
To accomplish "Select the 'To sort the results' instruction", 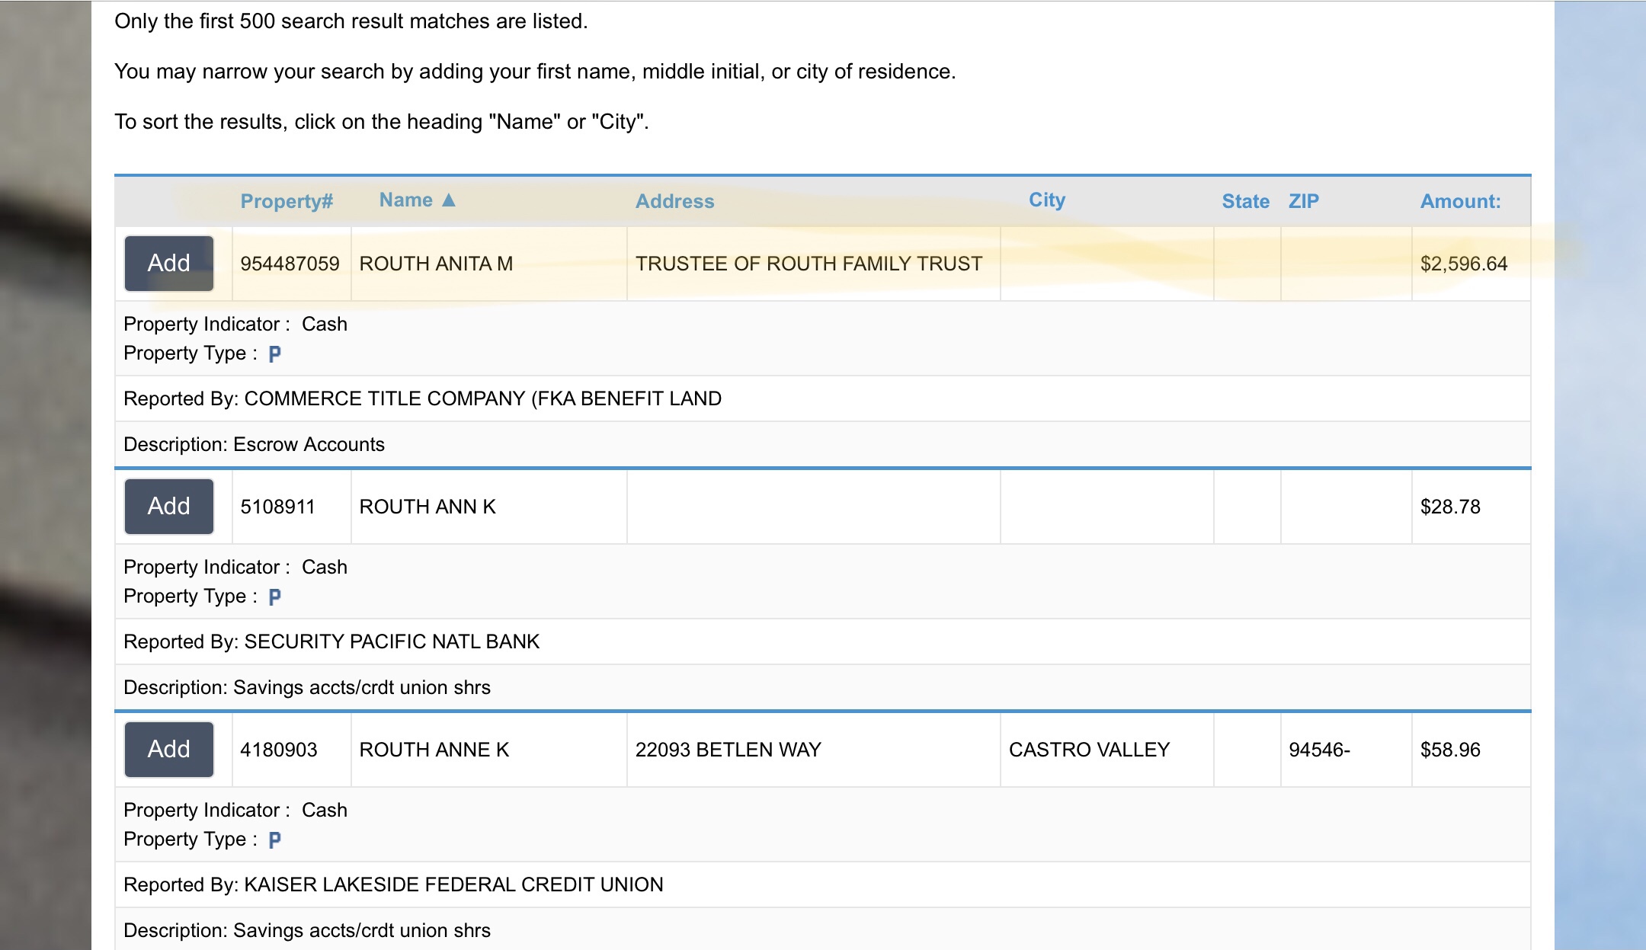I will point(382,122).
